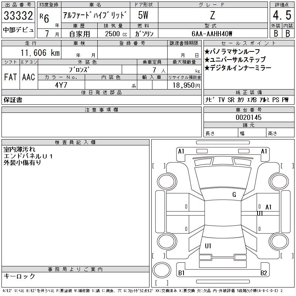The width and height of the screenshot is (296, 296).
Task: Select the spare tire circle icon
Action: (162, 270)
